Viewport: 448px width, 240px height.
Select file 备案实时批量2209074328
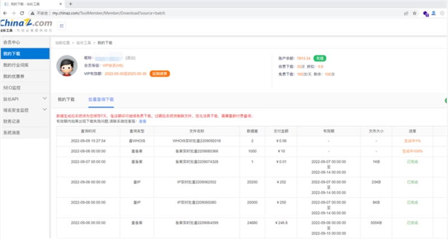197,162
